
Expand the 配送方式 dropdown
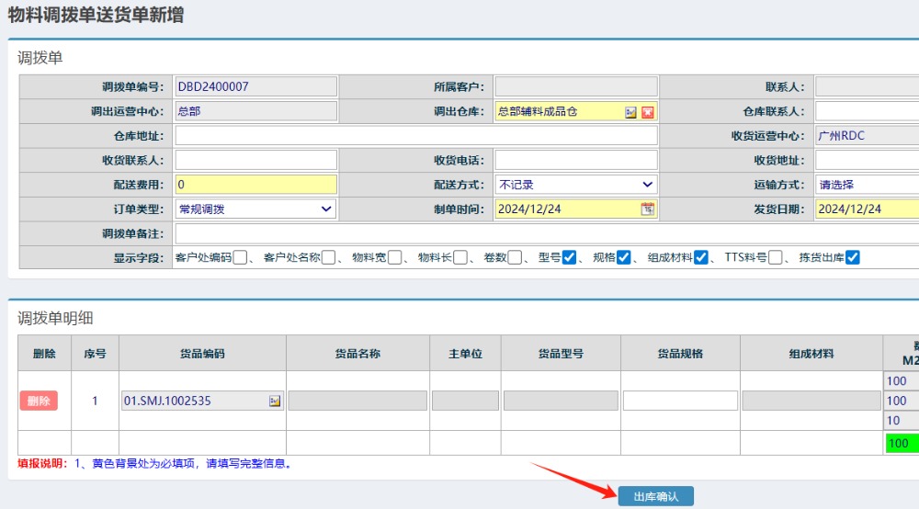click(575, 185)
